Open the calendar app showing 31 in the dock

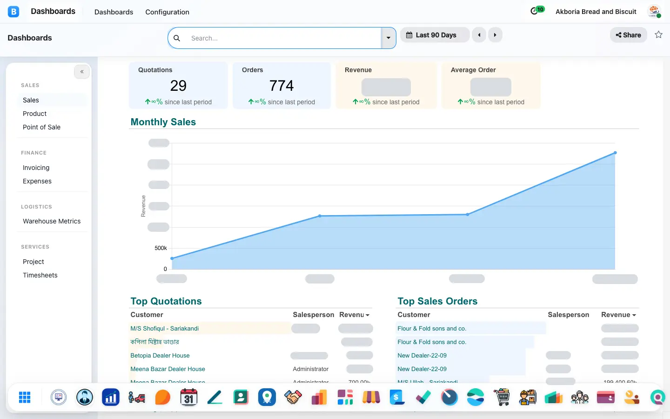pyautogui.click(x=188, y=397)
